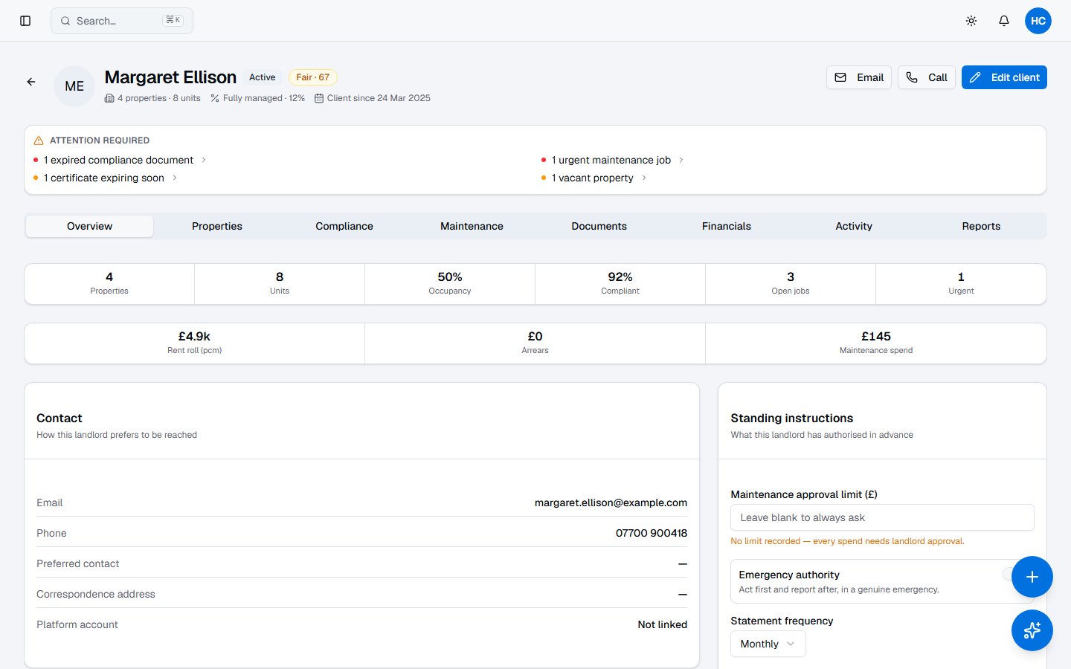1071x669 pixels.
Task: Open 1 expired compliance document link
Action: pyautogui.click(x=118, y=160)
